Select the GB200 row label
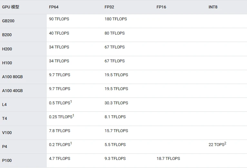The image size is (247, 168). click(x=8, y=21)
